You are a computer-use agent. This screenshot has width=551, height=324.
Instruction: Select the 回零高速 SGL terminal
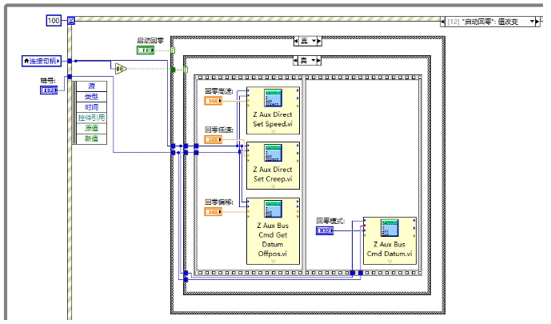pyautogui.click(x=214, y=101)
